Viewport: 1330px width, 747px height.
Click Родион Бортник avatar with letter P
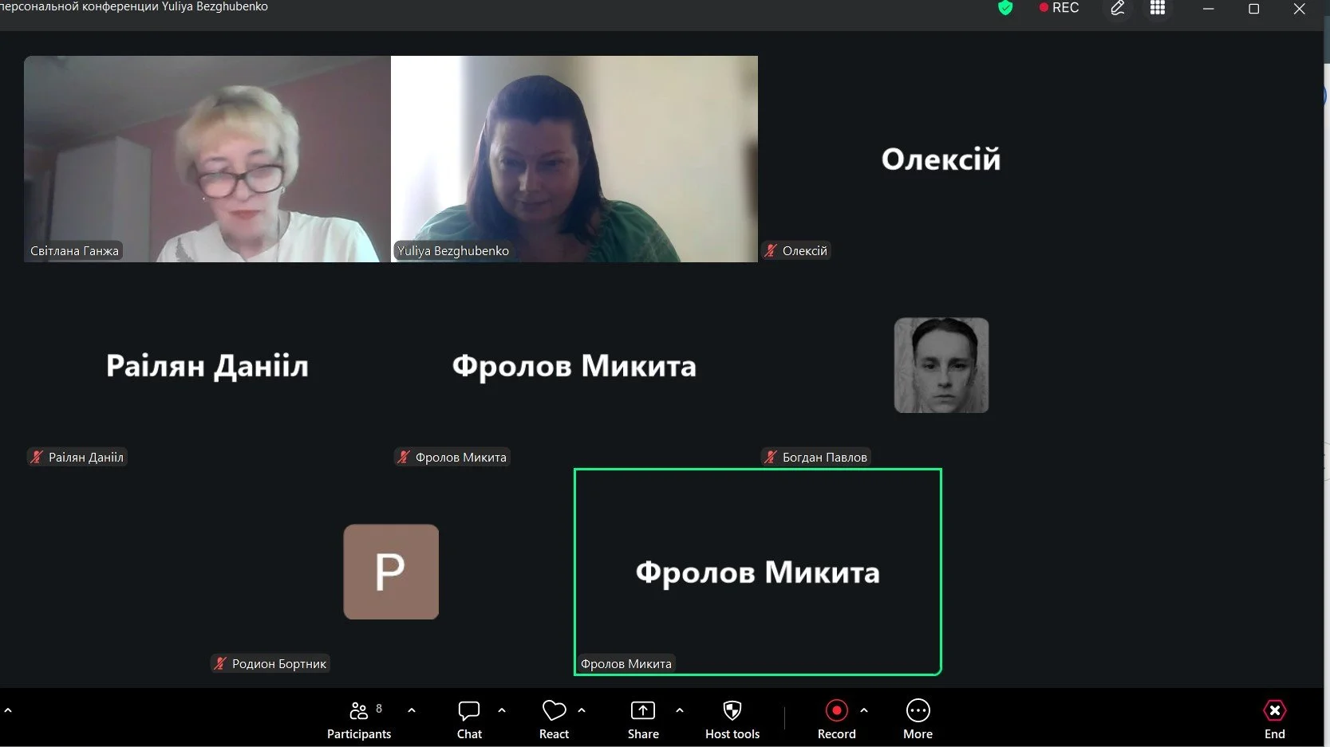tap(391, 572)
